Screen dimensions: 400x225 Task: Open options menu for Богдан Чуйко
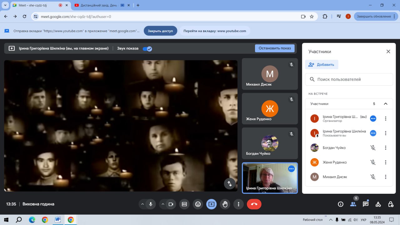pyautogui.click(x=386, y=148)
